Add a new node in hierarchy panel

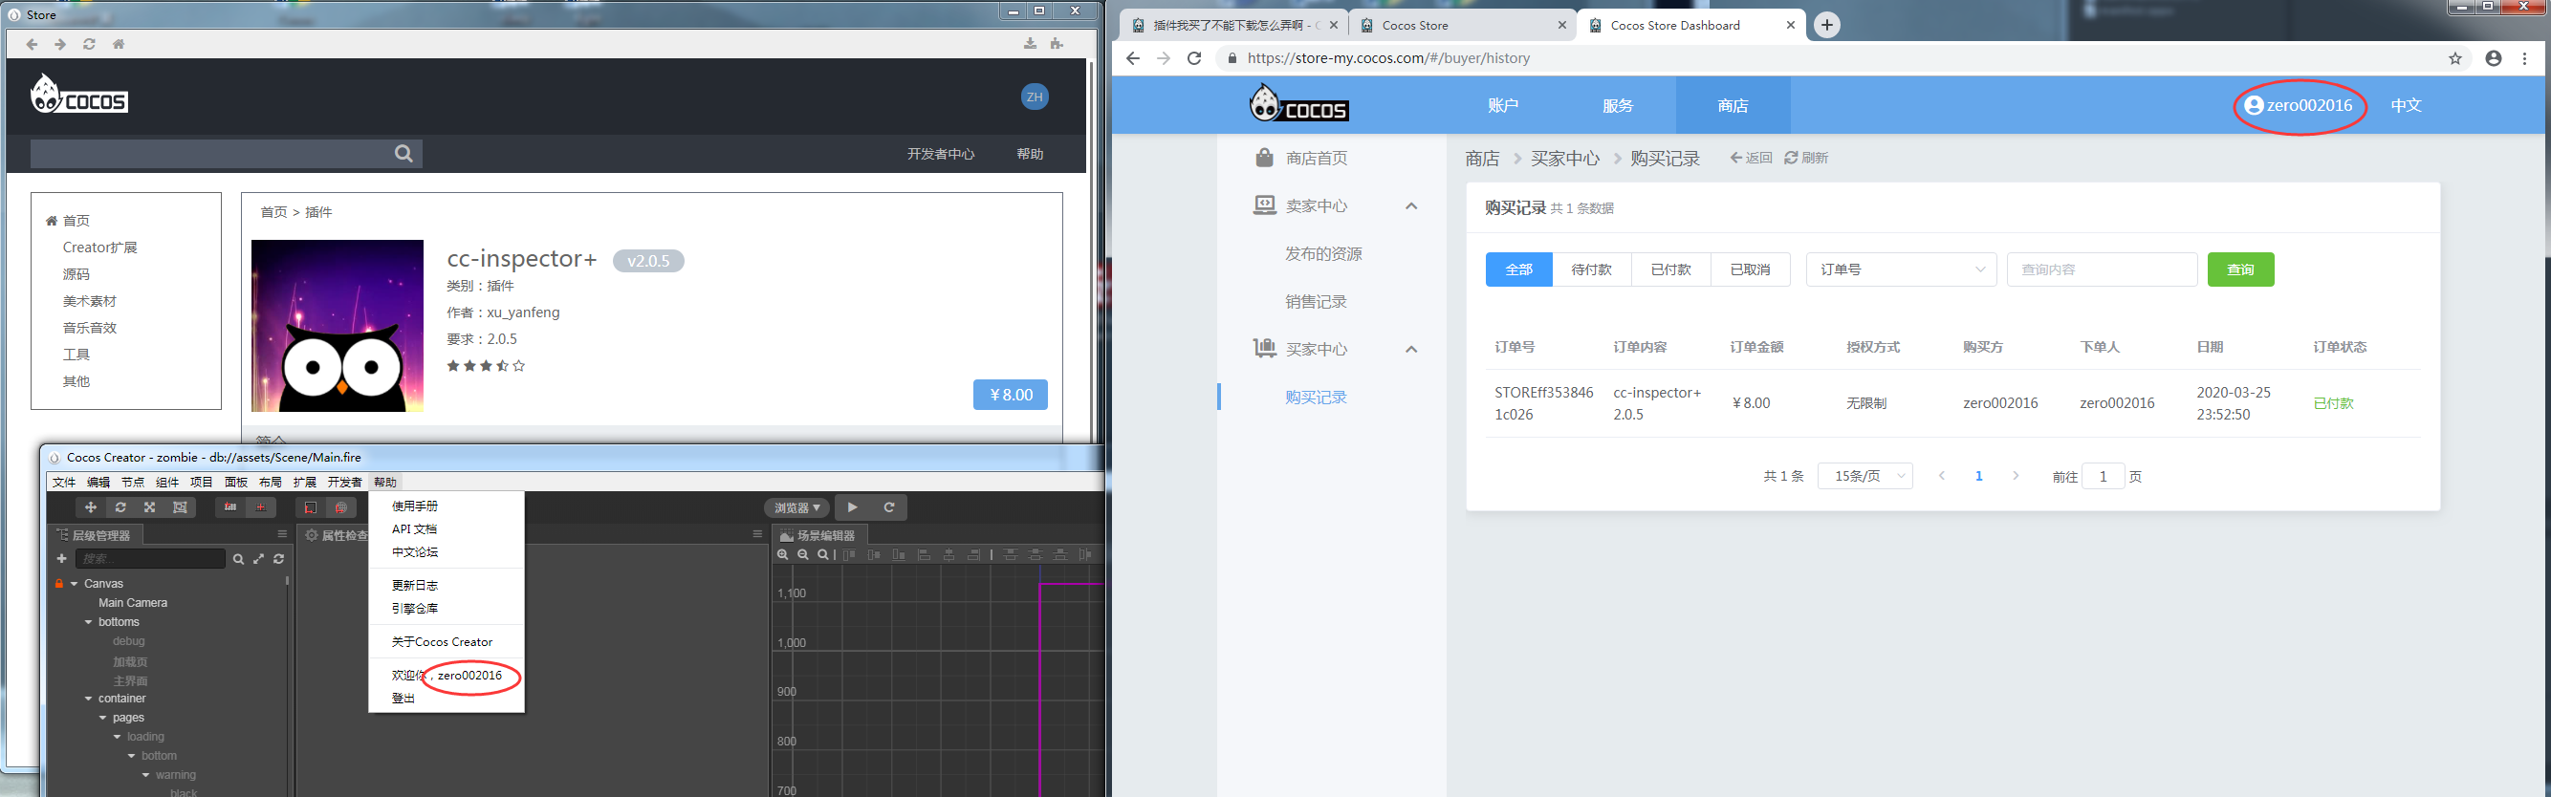coord(61,558)
